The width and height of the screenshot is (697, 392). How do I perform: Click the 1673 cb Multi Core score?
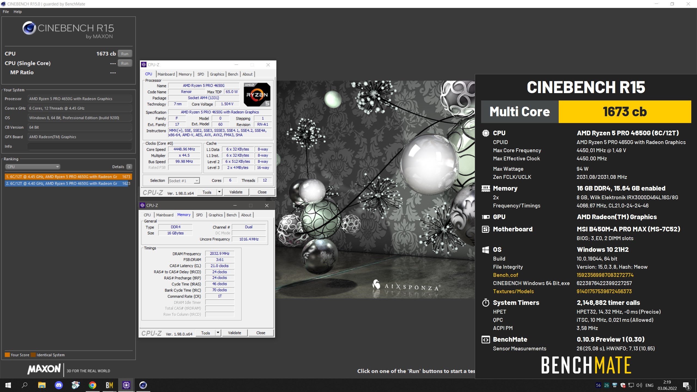pos(625,112)
